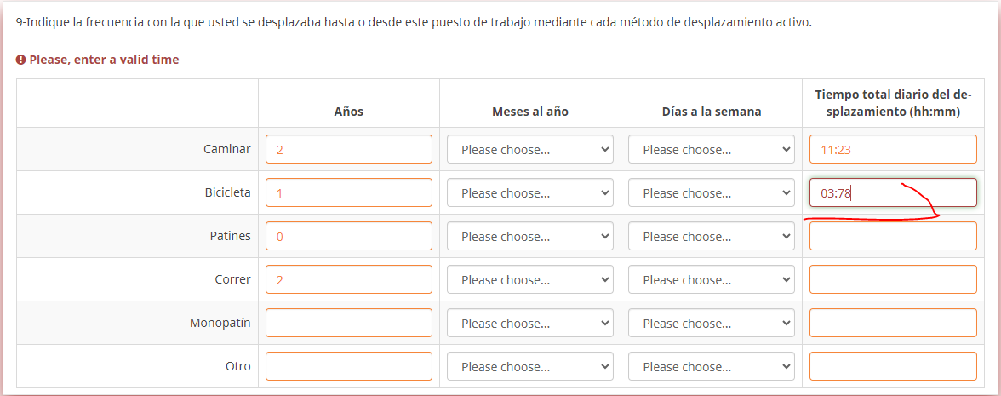Click the error warning icon

pyautogui.click(x=21, y=60)
